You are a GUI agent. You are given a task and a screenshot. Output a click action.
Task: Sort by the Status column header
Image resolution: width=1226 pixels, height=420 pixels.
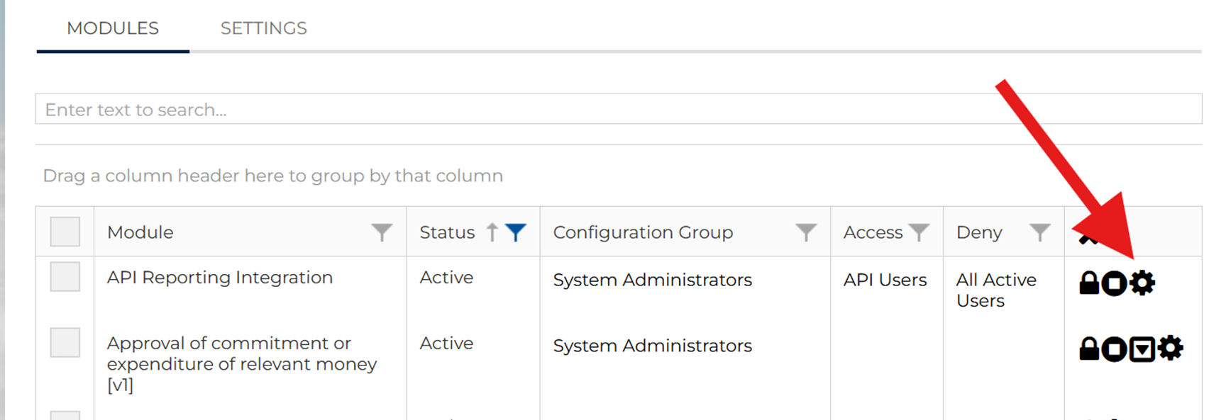(447, 232)
